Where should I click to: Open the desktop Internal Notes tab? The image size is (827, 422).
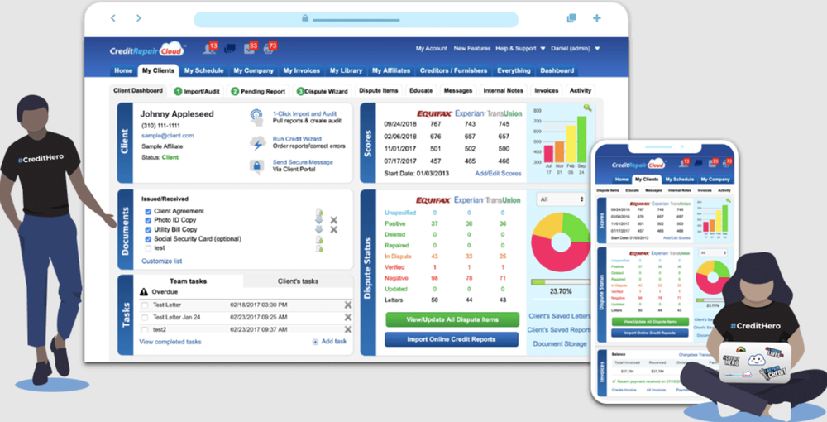[x=503, y=91]
